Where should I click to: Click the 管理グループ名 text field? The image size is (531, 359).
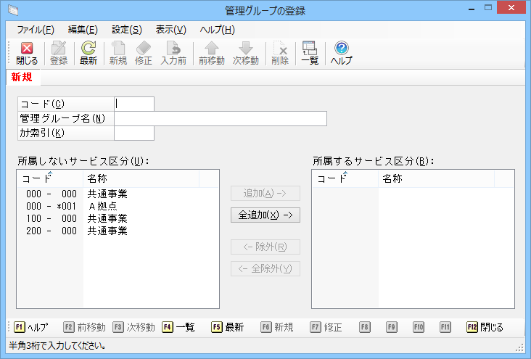[221, 118]
